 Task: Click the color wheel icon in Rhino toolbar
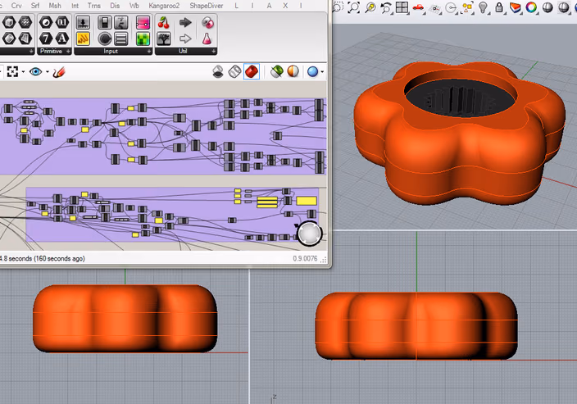click(x=531, y=7)
